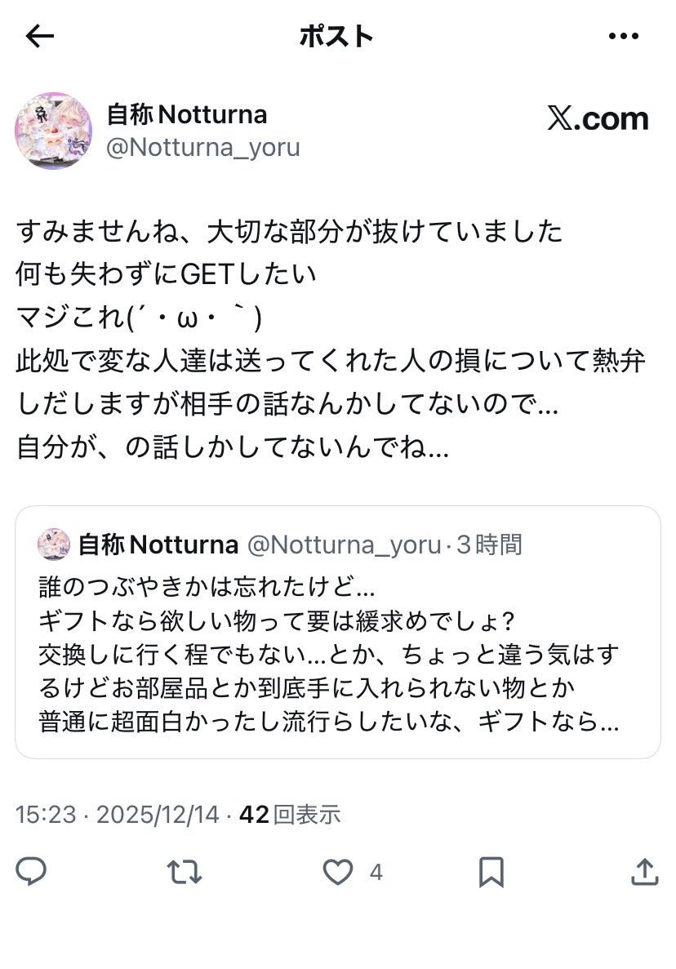Bookmark this post
The width and height of the screenshot is (676, 969).
point(491,872)
